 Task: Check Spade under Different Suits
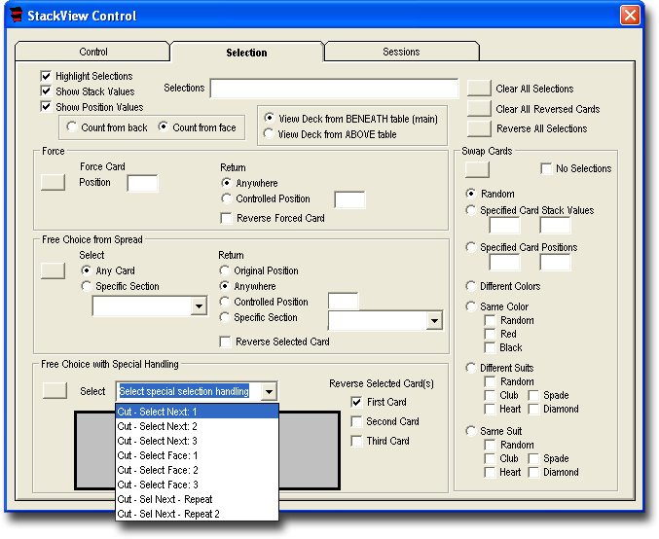pos(533,395)
